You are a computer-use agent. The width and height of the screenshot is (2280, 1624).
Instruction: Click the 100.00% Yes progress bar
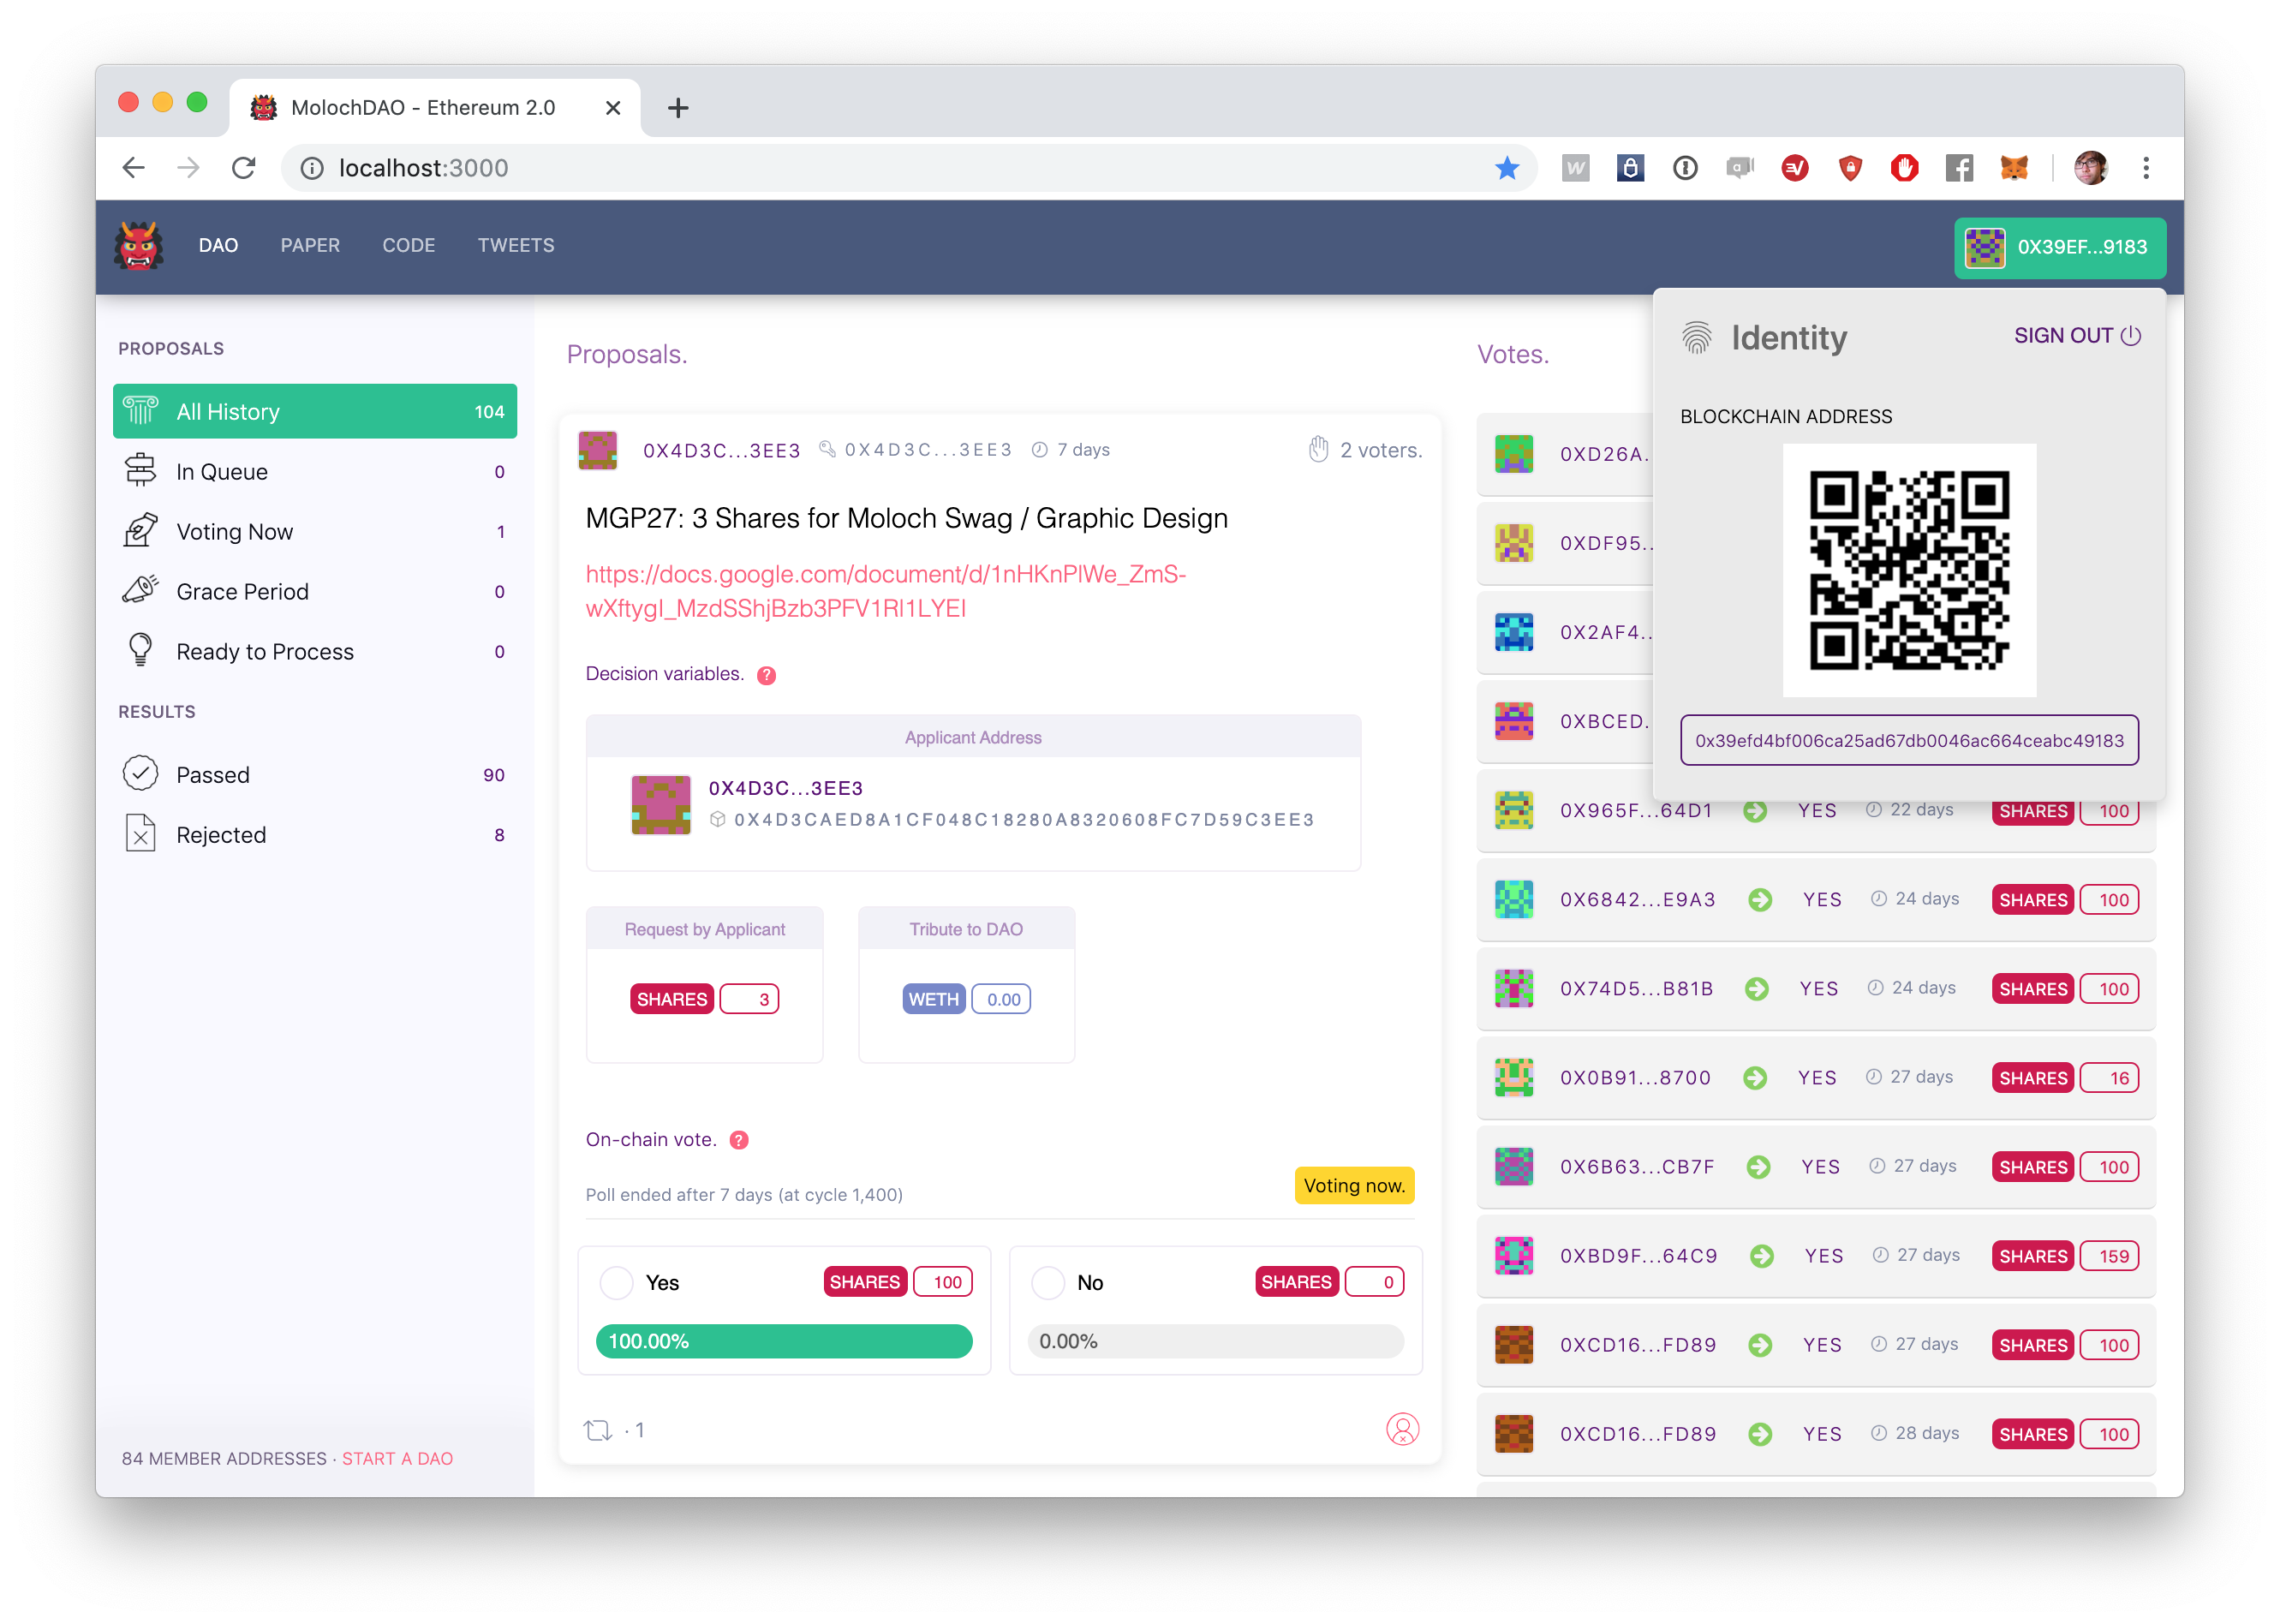tap(784, 1341)
